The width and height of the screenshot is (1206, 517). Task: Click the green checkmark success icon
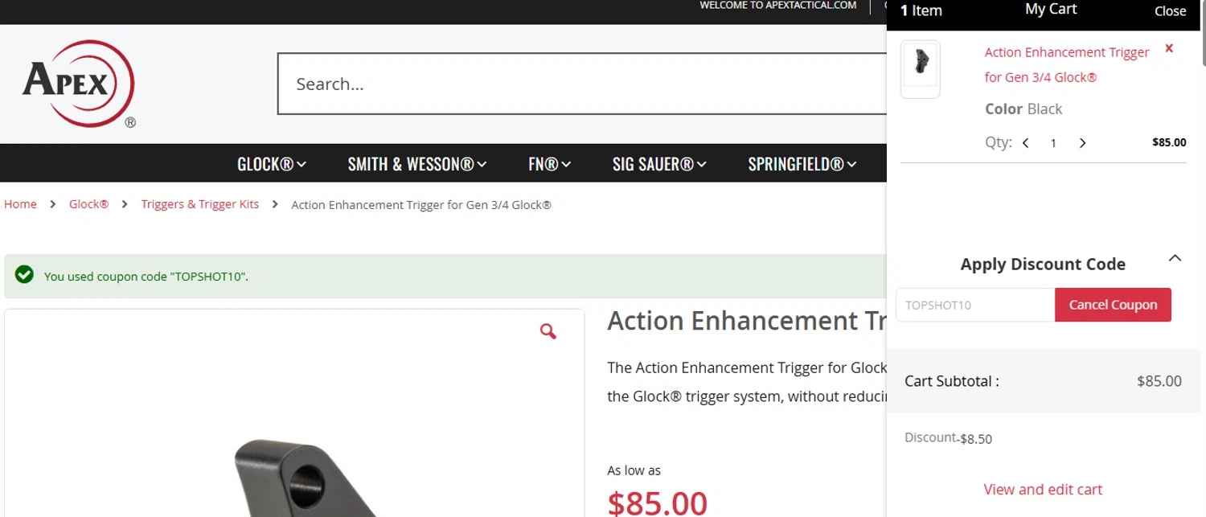click(x=24, y=275)
